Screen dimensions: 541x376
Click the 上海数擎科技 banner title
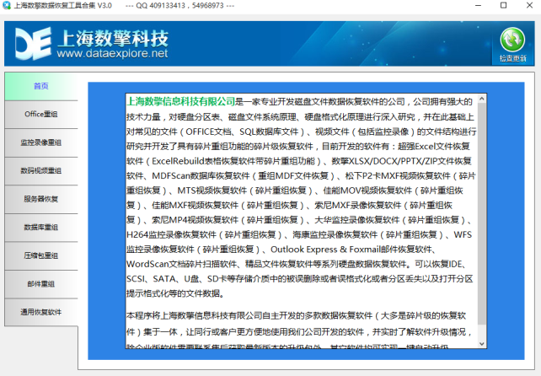[x=113, y=38]
